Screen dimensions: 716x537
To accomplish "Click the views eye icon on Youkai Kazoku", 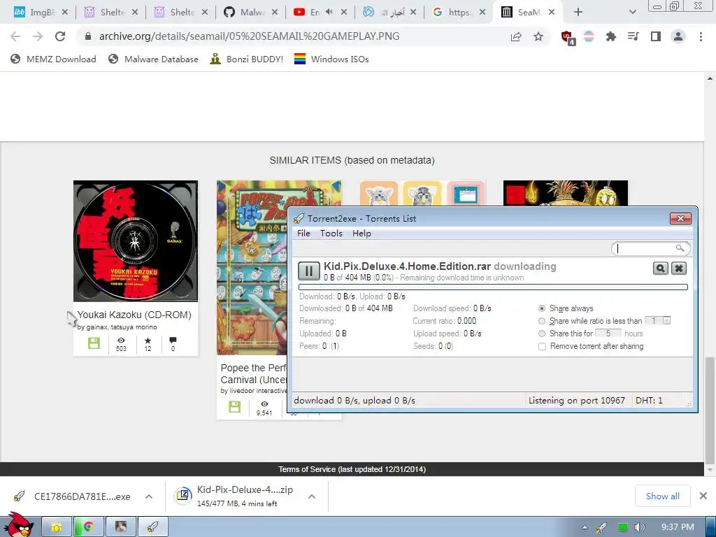I will pyautogui.click(x=121, y=341).
